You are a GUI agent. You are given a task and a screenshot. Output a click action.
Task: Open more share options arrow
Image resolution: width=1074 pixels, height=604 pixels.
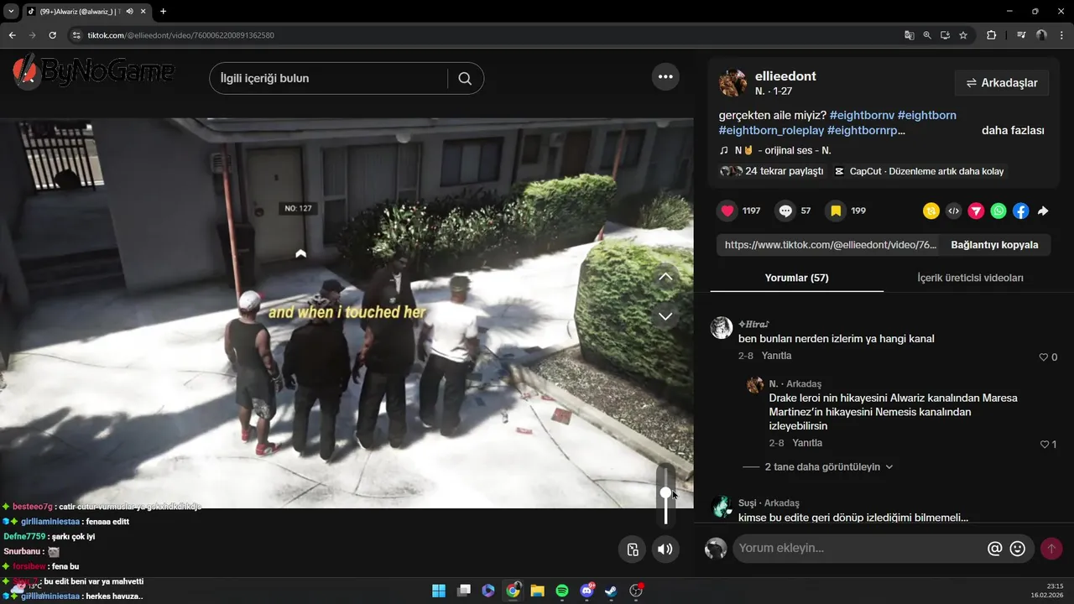coord(1043,211)
